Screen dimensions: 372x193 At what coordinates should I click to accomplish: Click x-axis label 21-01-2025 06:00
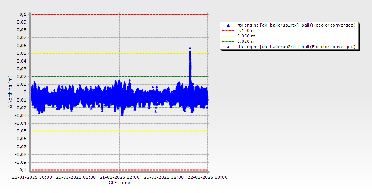pos(76,177)
